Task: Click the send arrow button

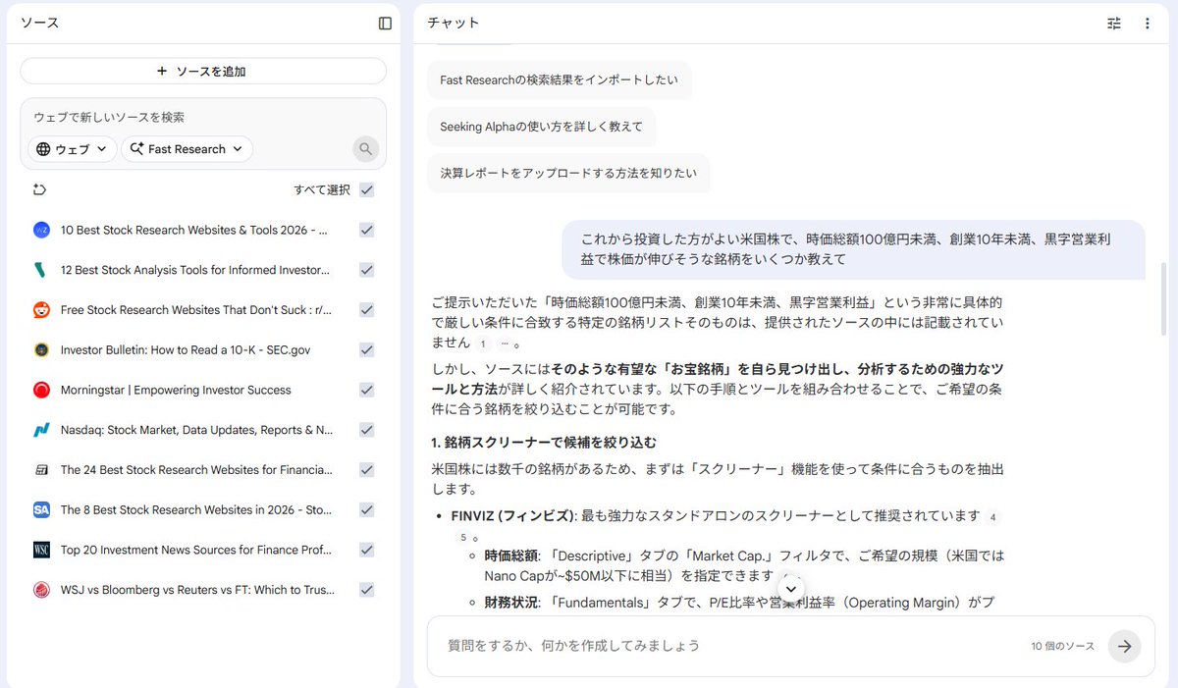Action: [1125, 646]
